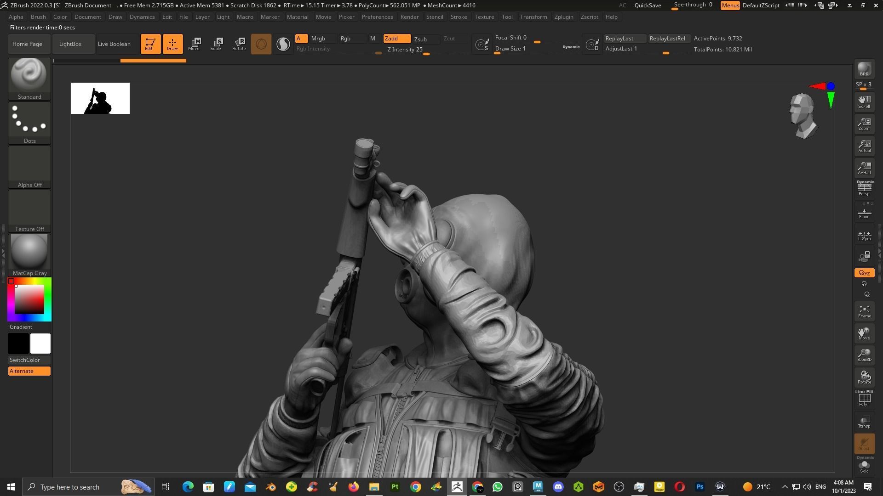Select the Rotate transform tool in top shelf

(239, 44)
